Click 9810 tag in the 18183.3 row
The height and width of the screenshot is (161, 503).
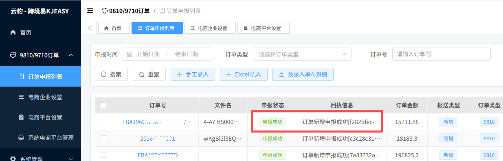(x=489, y=138)
